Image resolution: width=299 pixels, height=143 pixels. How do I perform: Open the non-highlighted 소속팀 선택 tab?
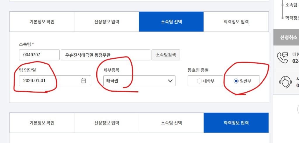171,123
